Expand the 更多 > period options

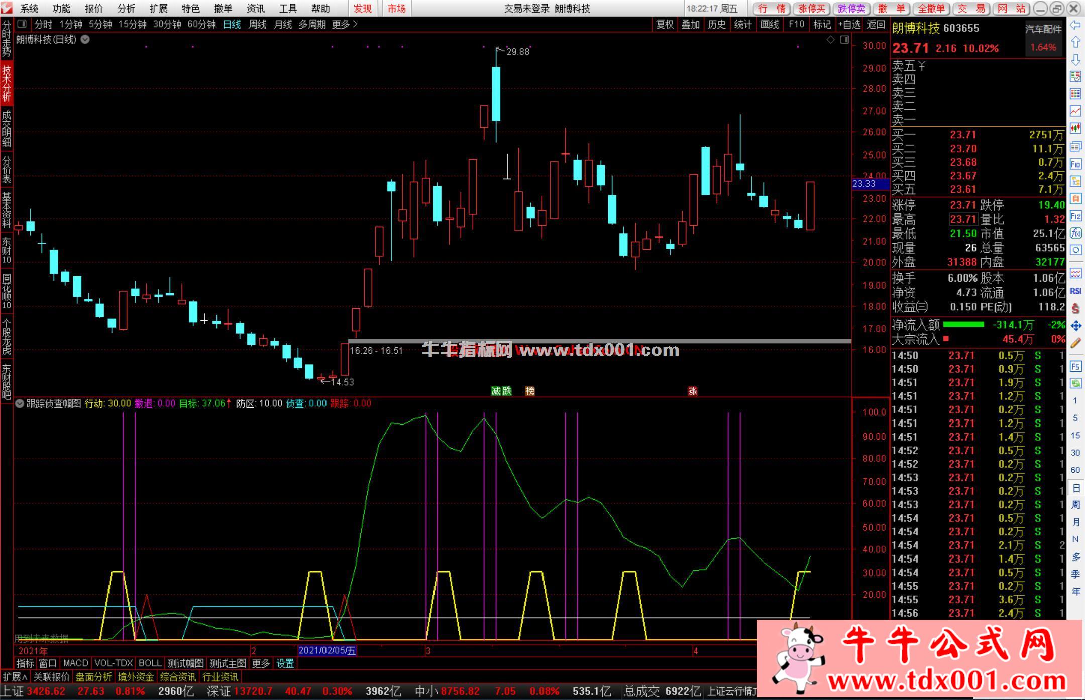tap(345, 24)
